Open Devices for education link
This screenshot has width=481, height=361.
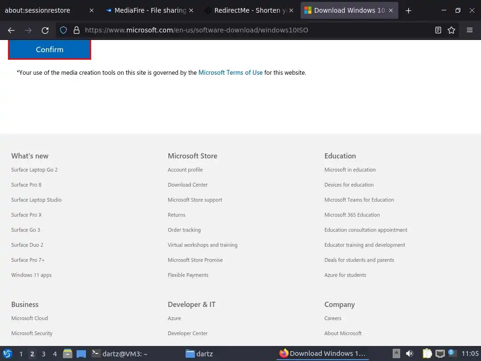coord(349,185)
